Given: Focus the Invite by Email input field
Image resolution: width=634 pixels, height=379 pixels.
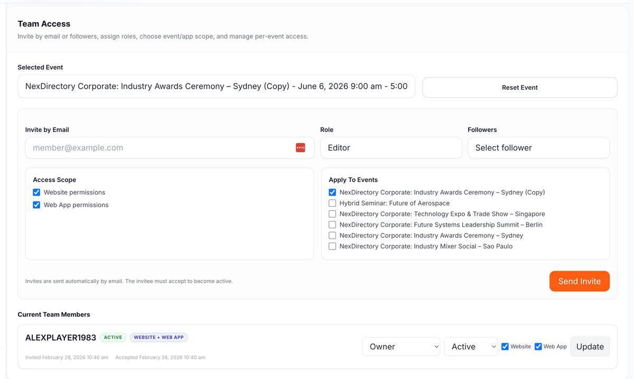Looking at the screenshot, I should pyautogui.click(x=158, y=148).
